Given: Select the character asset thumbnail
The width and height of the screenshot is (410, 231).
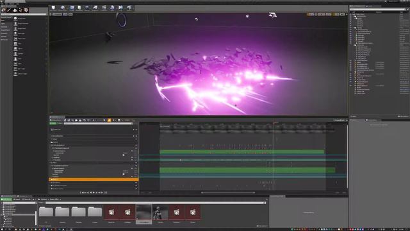Looking at the screenshot, I should pos(160,212).
